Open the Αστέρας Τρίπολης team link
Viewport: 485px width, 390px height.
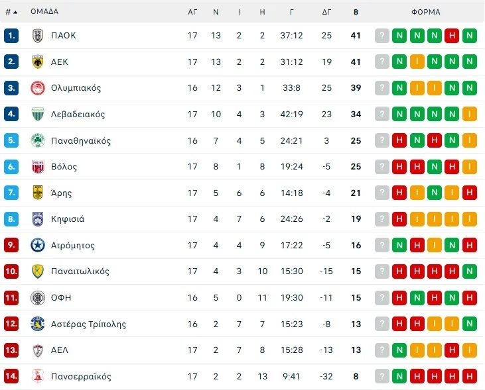point(88,324)
